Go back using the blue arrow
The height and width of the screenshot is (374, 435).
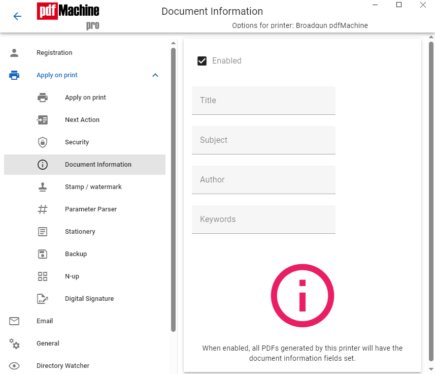[17, 16]
